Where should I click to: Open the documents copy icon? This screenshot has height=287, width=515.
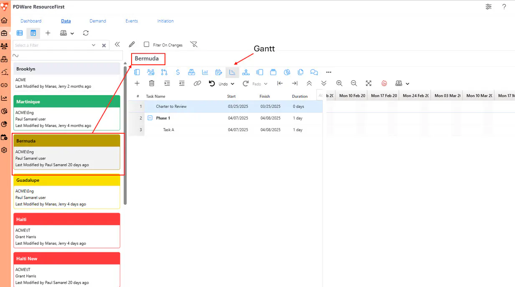coord(300,72)
